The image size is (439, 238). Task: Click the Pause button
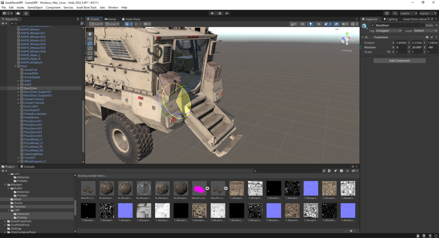[x=219, y=13]
